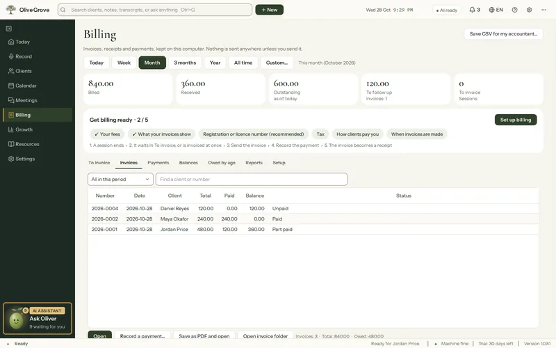Click the 120.00 To follow up card

tap(406, 89)
